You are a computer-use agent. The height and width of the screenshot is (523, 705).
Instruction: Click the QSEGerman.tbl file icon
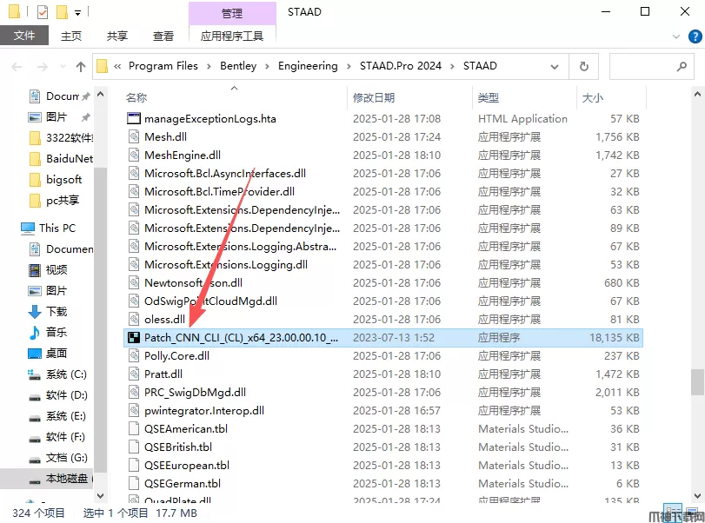[x=134, y=483]
